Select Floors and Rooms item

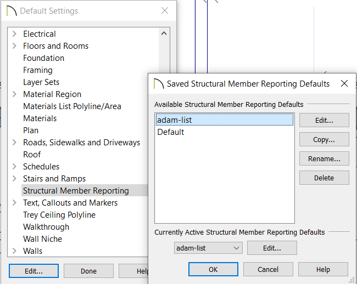(56, 46)
